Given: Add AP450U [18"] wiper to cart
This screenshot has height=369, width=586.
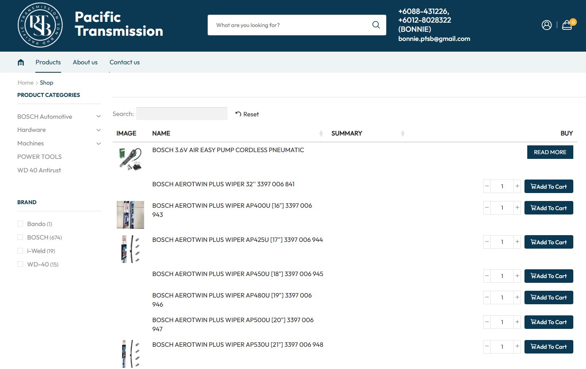Looking at the screenshot, I should [549, 276].
